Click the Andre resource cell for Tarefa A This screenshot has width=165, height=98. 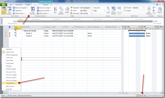coord(95,33)
